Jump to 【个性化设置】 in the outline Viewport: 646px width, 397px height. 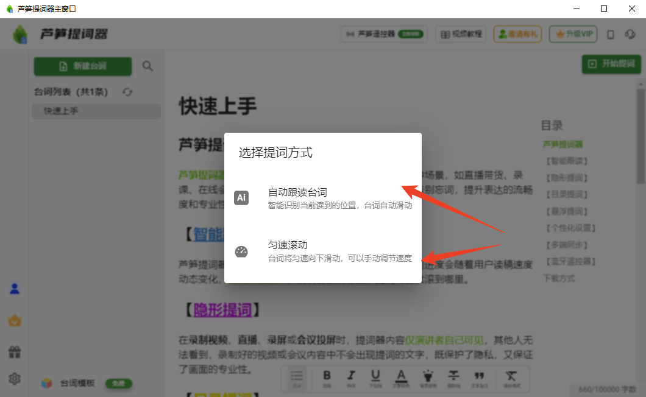(x=571, y=228)
